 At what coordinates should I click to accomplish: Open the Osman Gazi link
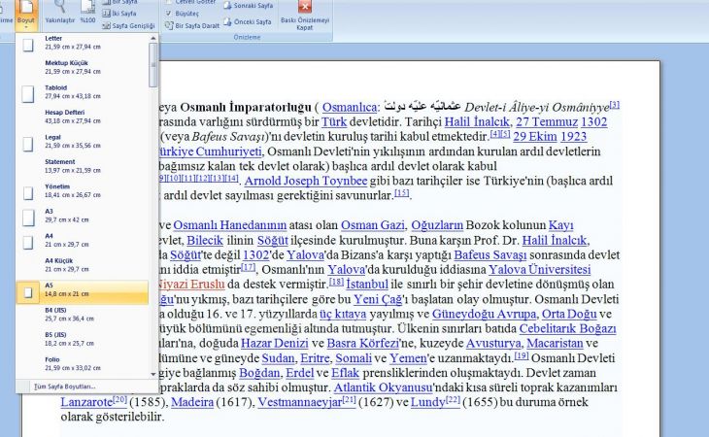pos(373,225)
